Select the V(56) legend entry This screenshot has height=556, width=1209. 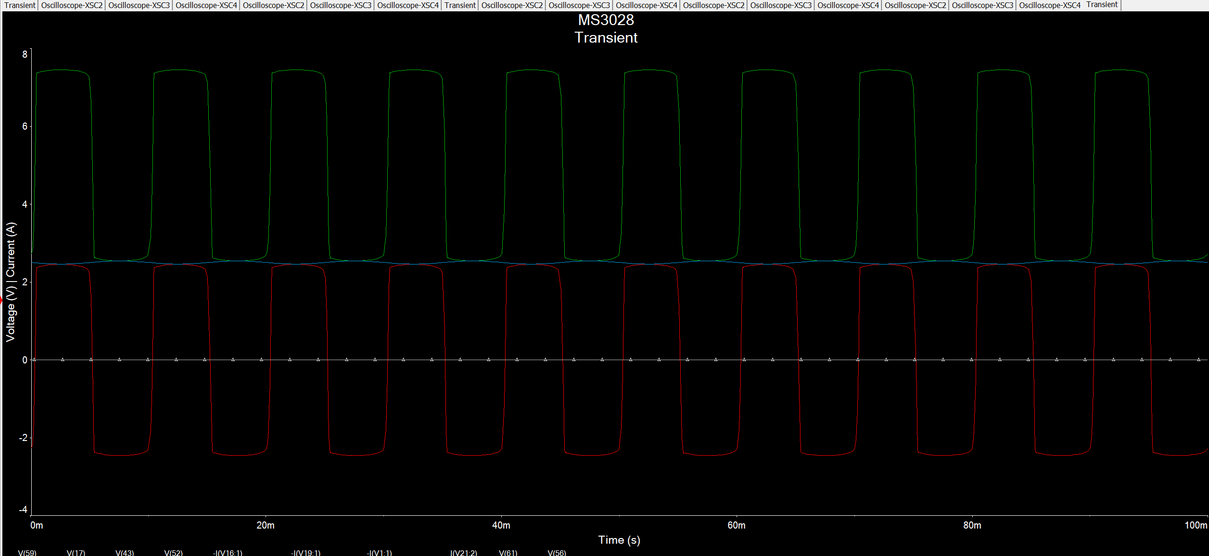[557, 552]
